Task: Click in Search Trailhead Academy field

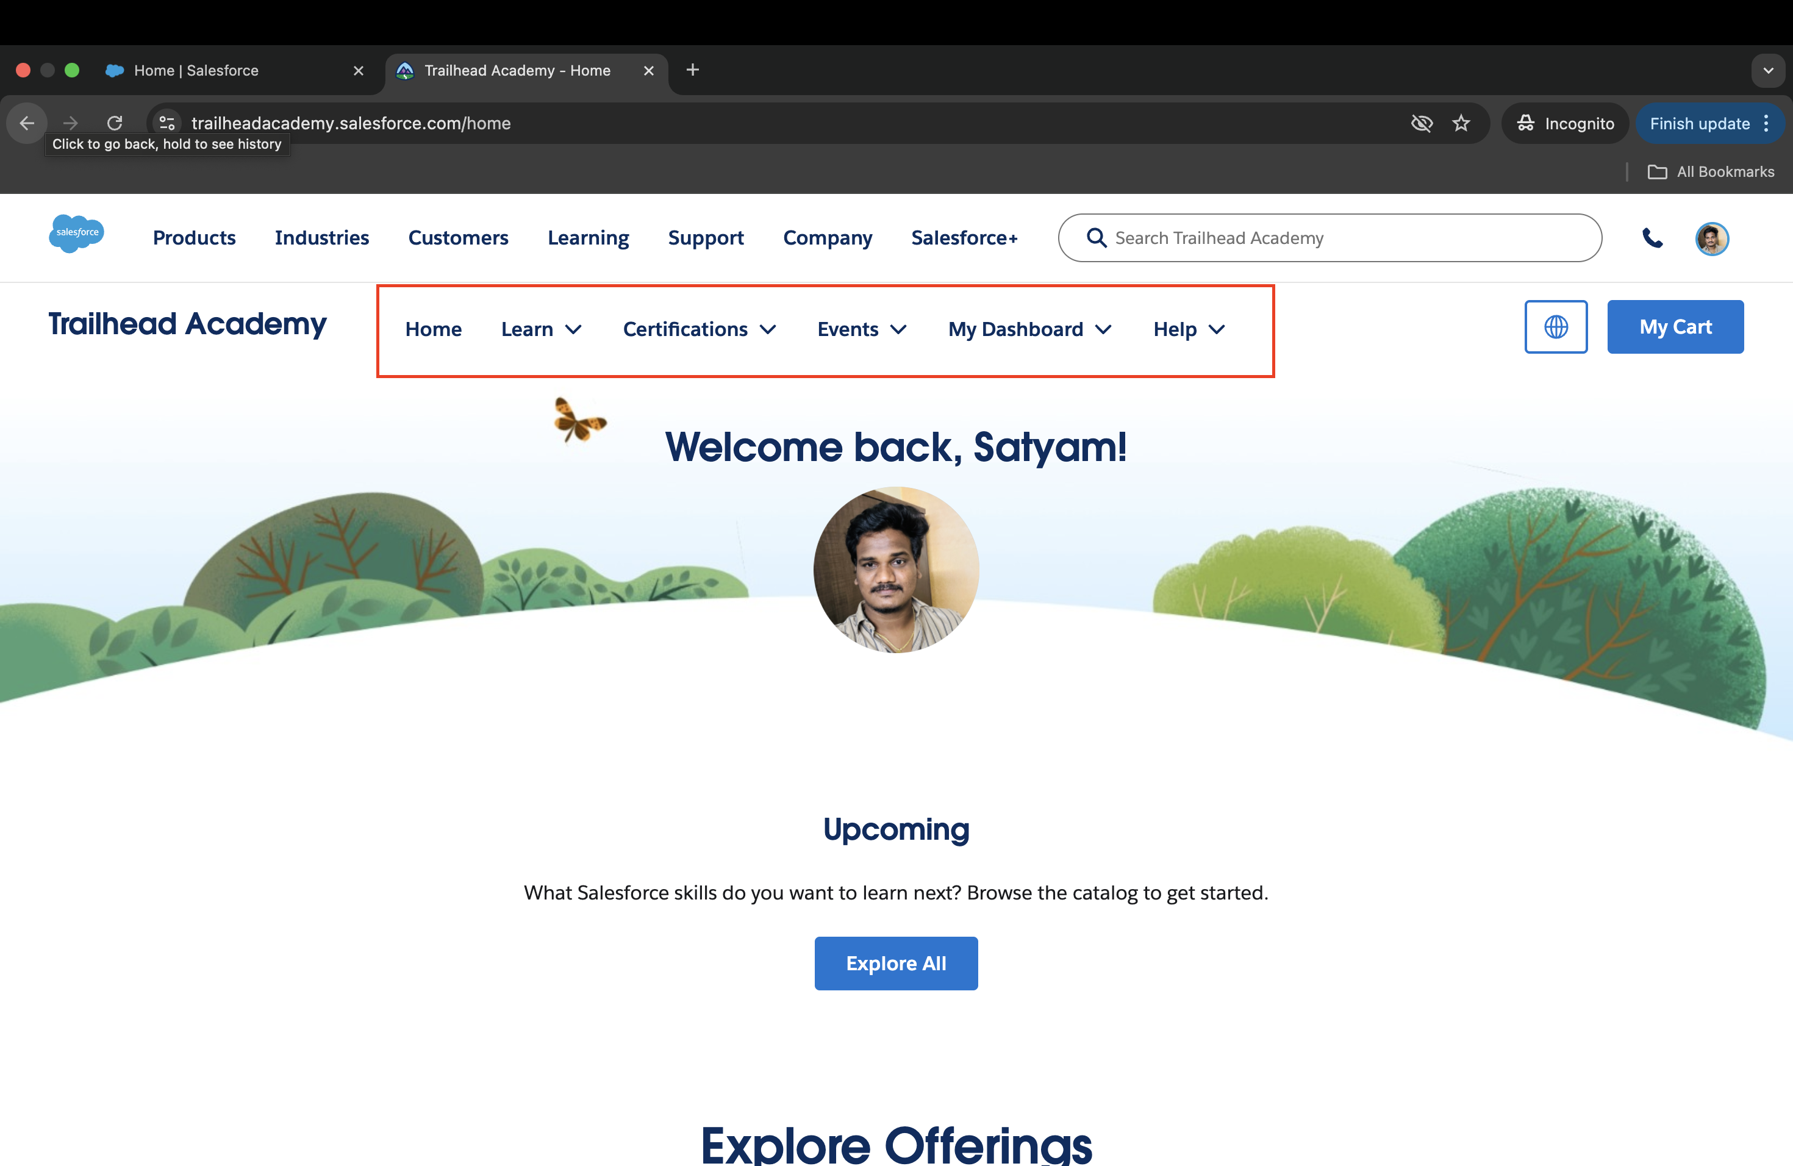Action: tap(1330, 238)
